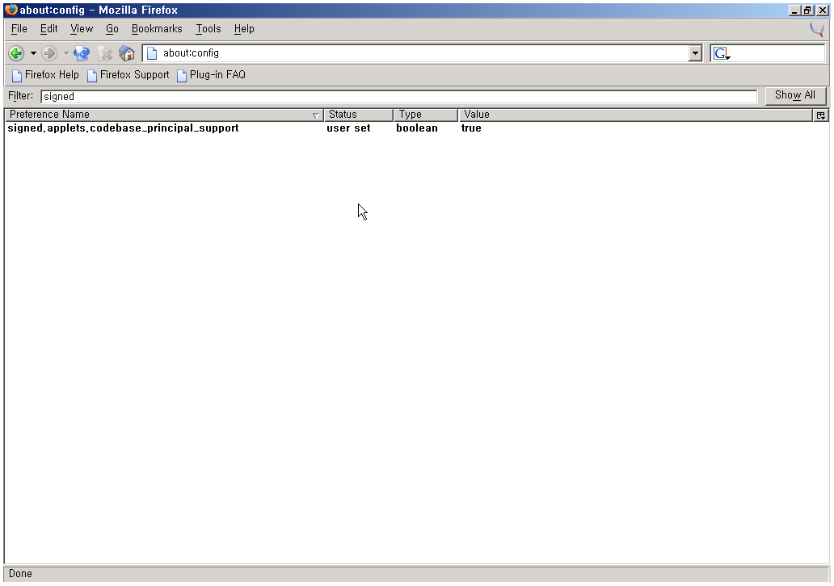Open the Firefox Help bookmark

tap(45, 75)
